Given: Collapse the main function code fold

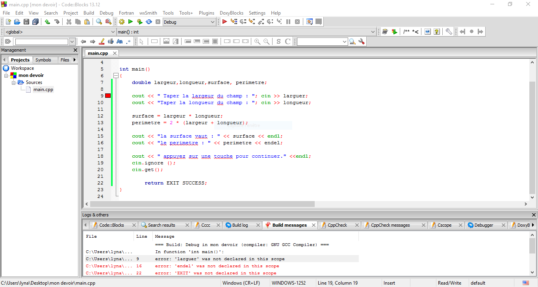Looking at the screenshot, I should pyautogui.click(x=116, y=76).
